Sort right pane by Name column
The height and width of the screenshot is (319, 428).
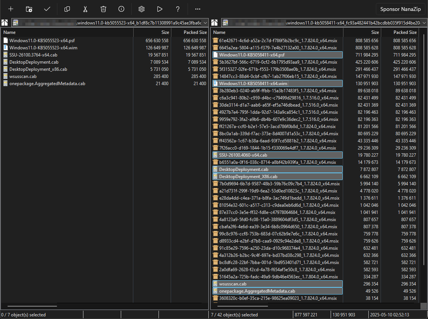277,32
